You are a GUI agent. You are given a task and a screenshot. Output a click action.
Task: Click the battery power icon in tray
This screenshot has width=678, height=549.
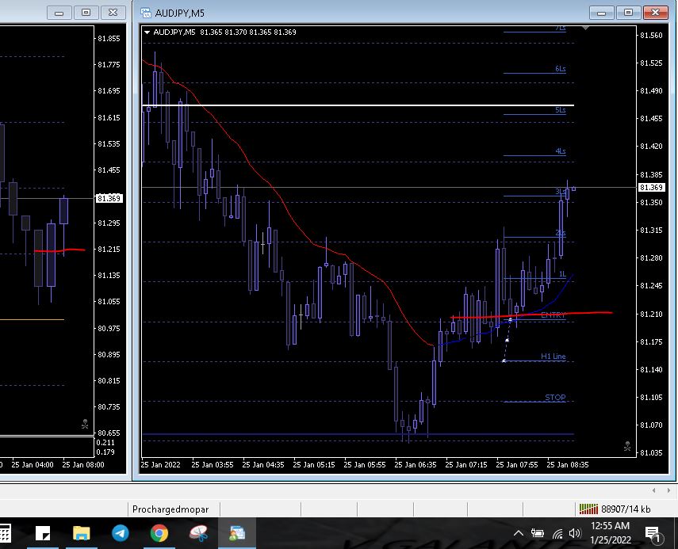coord(538,533)
